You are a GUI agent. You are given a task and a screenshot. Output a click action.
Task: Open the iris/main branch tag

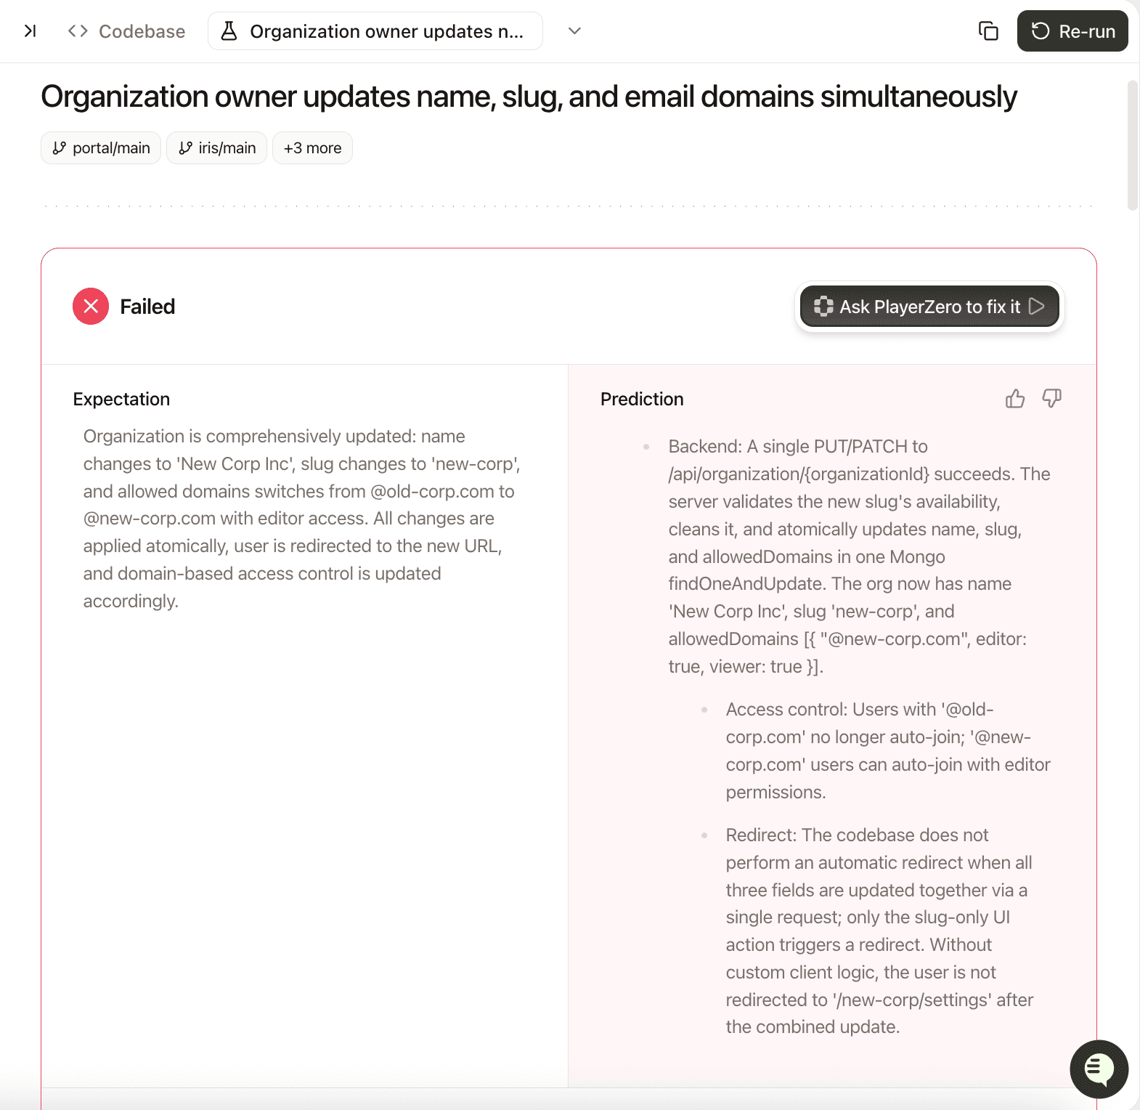217,148
